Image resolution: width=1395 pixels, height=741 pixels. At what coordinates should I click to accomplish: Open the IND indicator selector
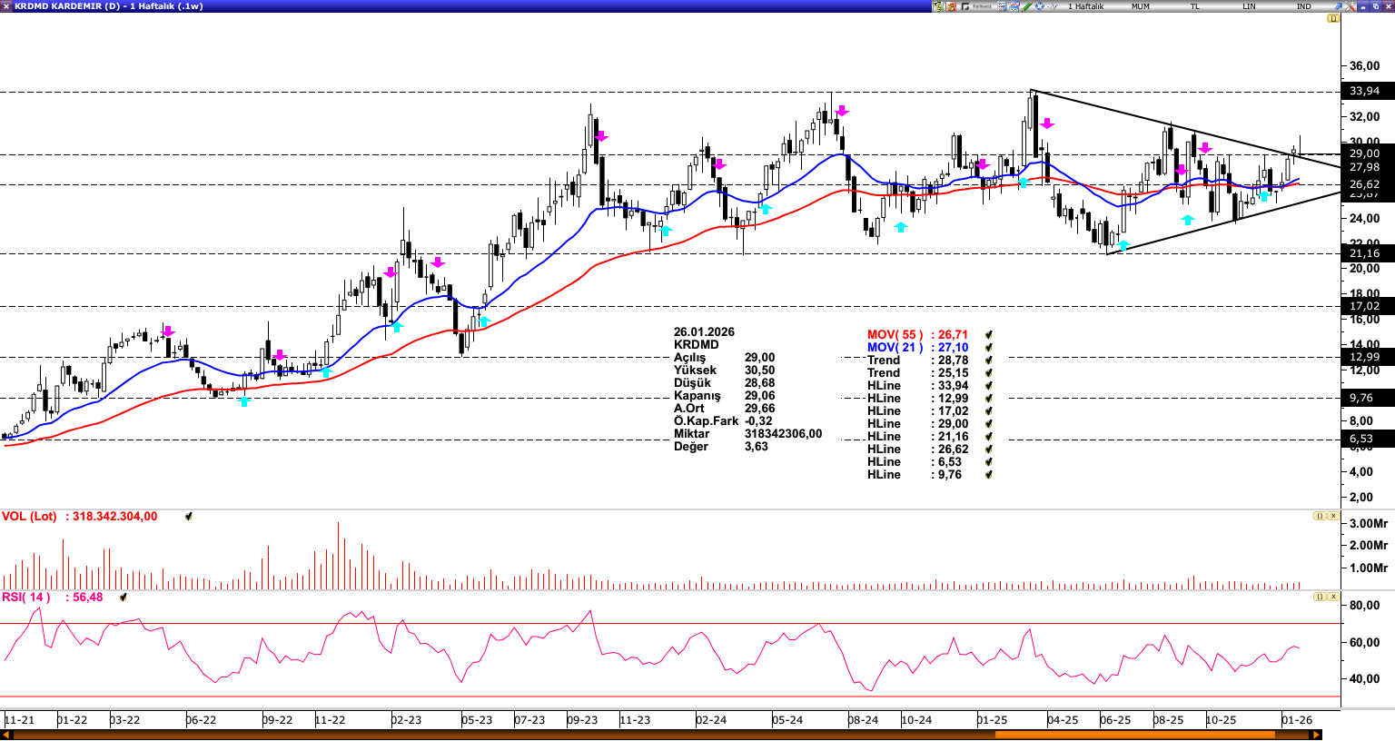[1304, 6]
